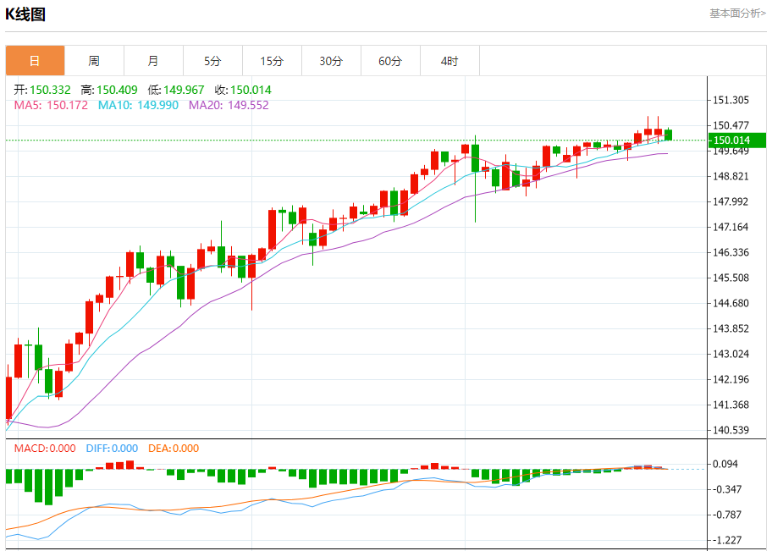Image resolution: width=772 pixels, height=551 pixels.
Task: Click the MA5 indicator label
Action: 50,105
